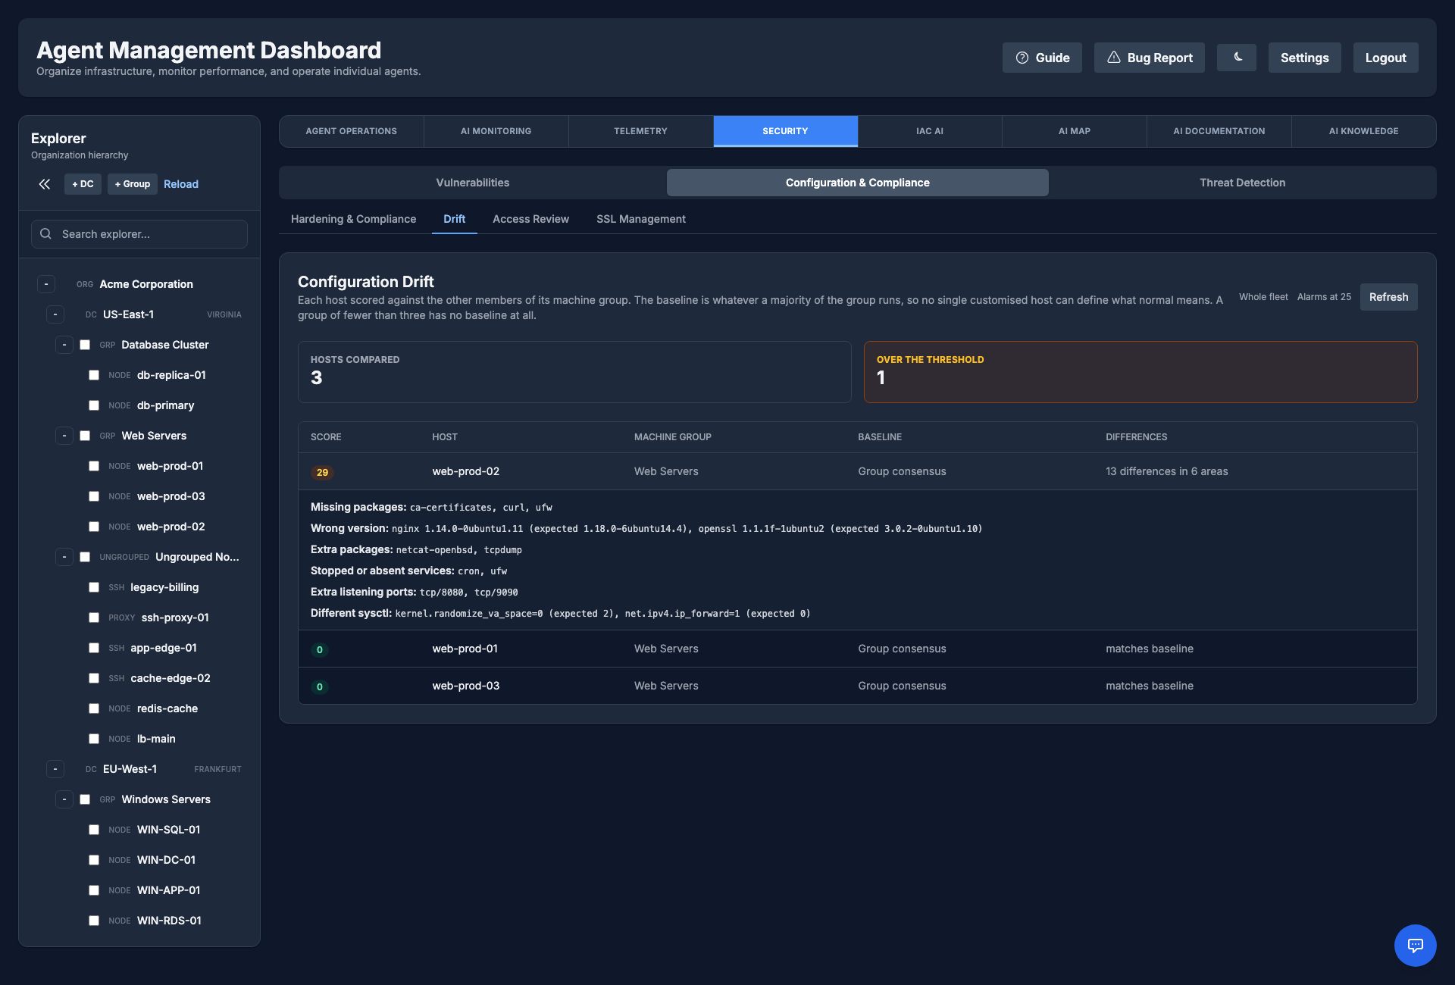Refresh the configuration drift data

click(1388, 297)
